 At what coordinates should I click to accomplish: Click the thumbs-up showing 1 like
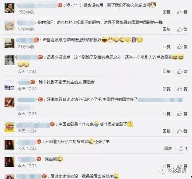[x=183, y=149]
